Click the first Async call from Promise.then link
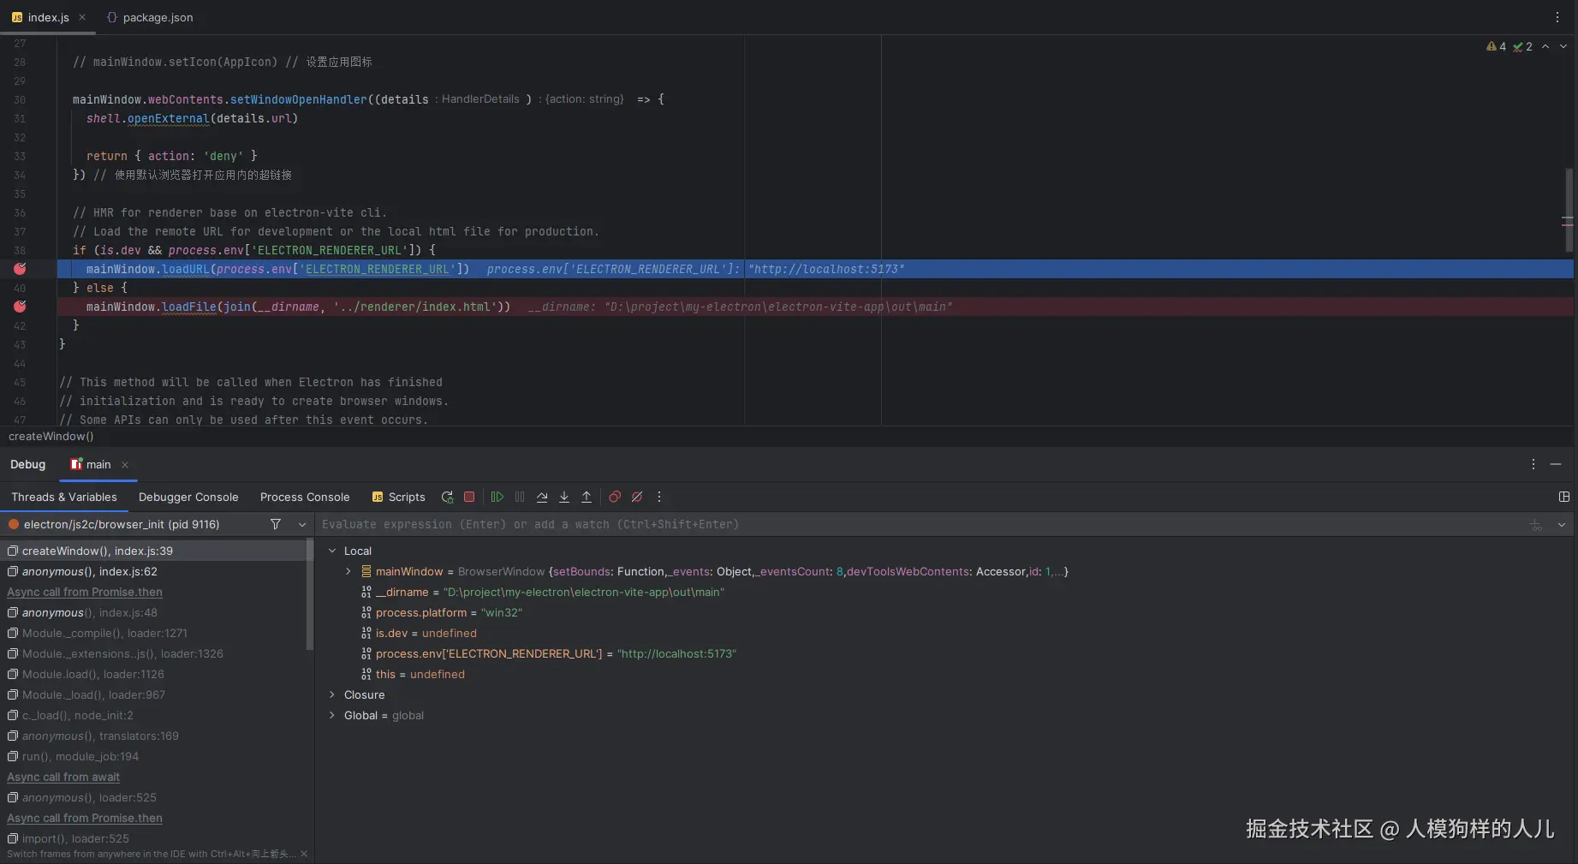The width and height of the screenshot is (1578, 864). pos(85,592)
